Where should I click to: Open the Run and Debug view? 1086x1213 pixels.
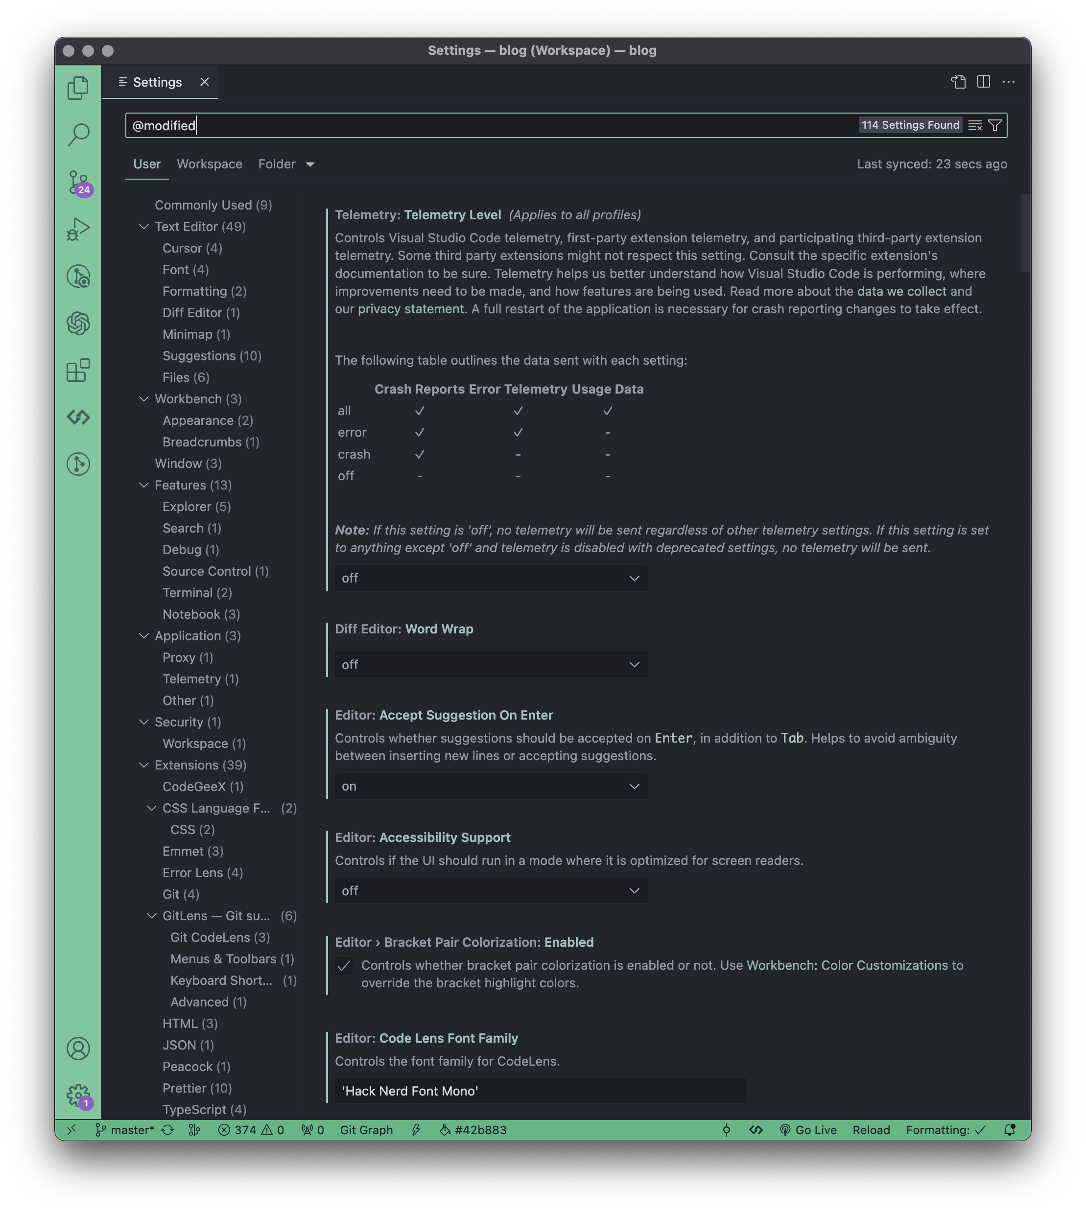click(78, 229)
